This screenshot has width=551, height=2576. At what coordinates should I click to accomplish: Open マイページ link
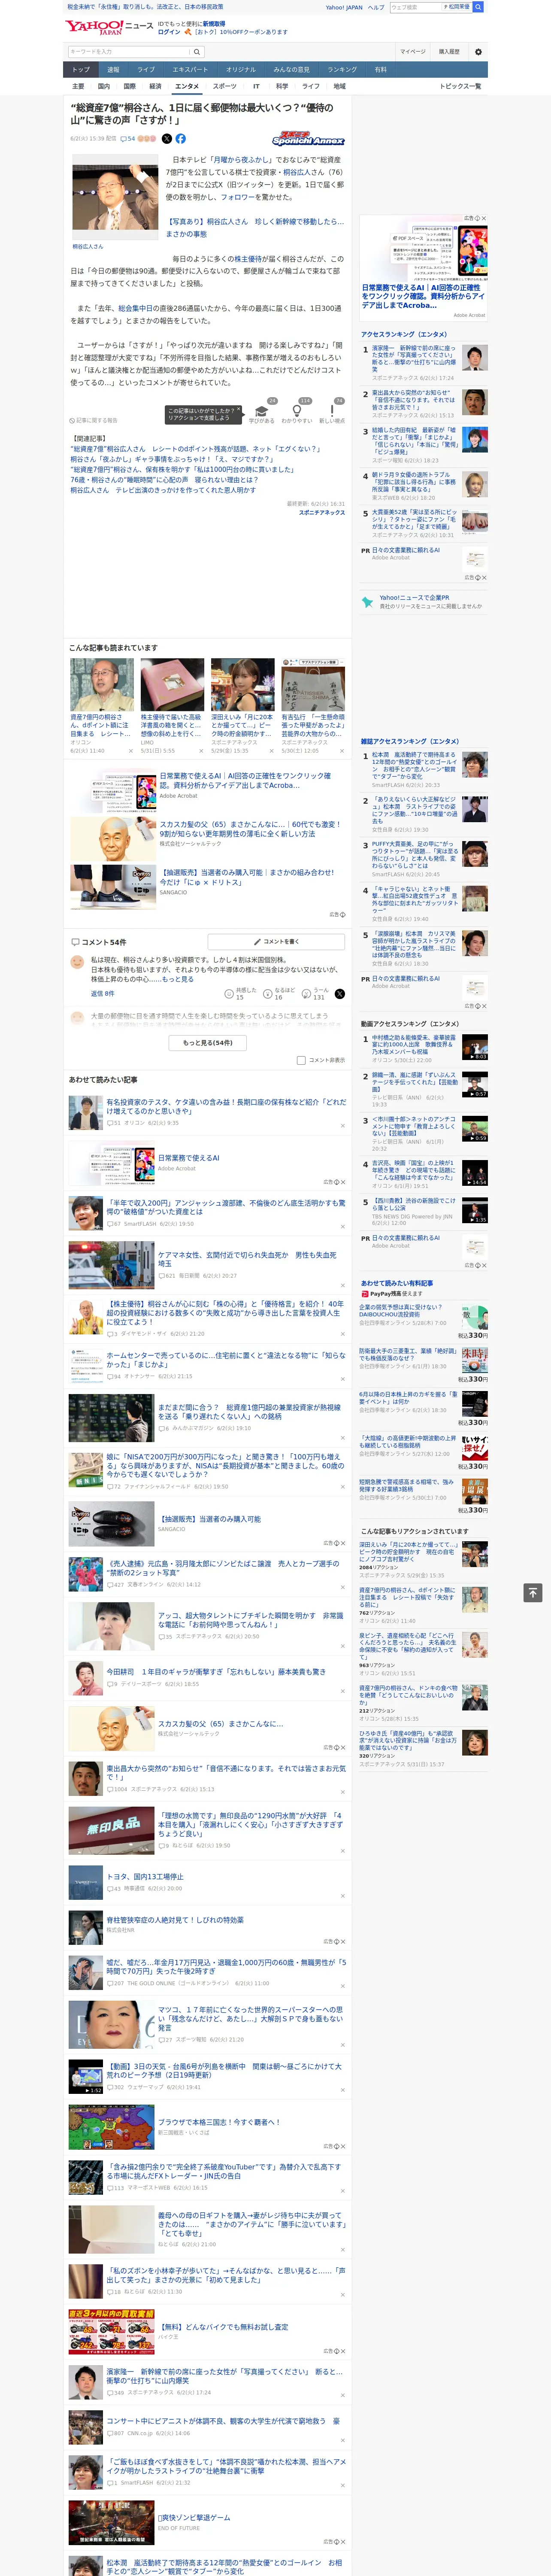[412, 52]
